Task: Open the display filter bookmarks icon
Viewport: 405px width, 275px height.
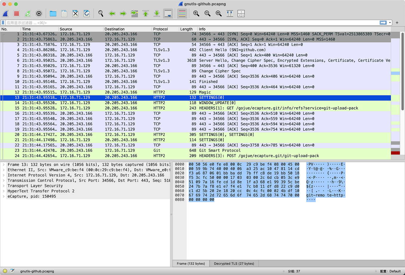Action: coord(4,22)
